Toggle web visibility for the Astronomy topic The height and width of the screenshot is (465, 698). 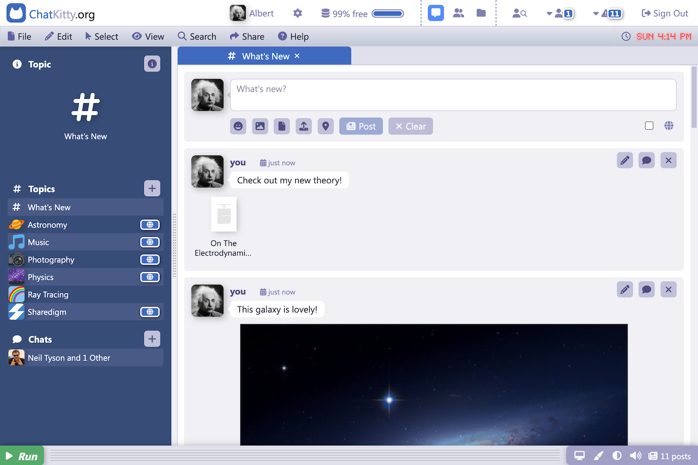point(149,224)
